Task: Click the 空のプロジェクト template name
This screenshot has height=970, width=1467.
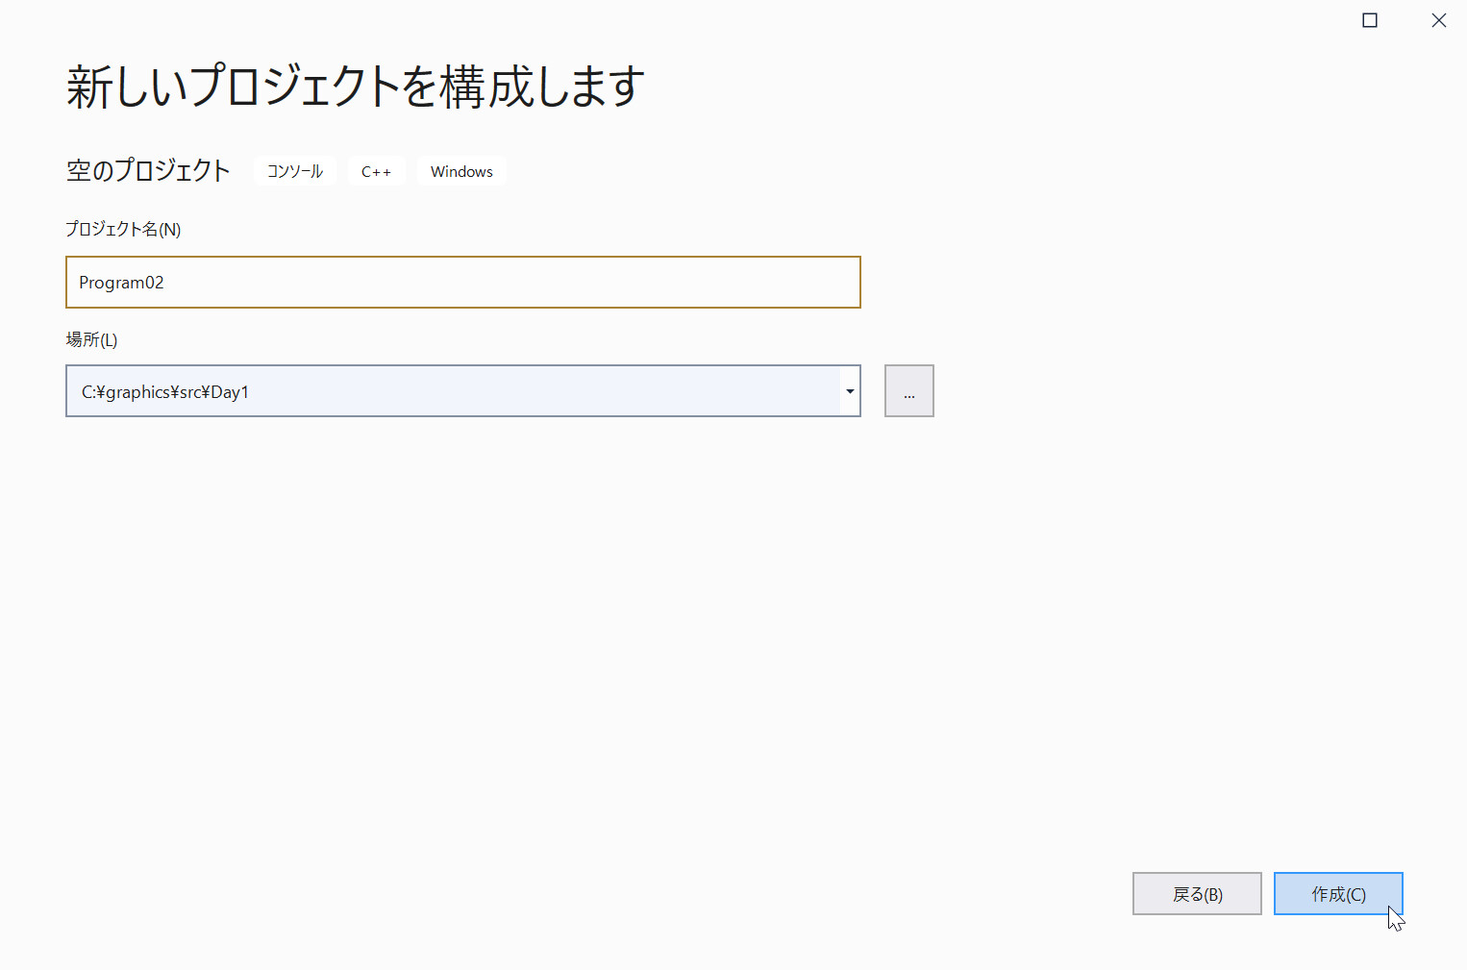Action: (x=148, y=170)
